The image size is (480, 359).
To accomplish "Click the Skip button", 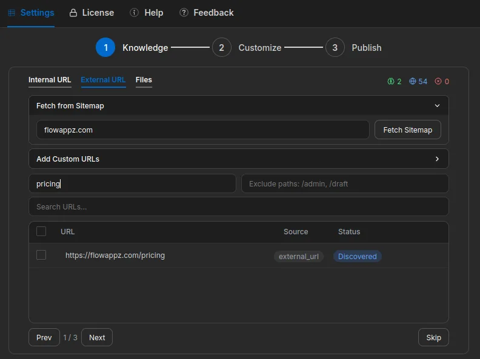I will (433, 337).
